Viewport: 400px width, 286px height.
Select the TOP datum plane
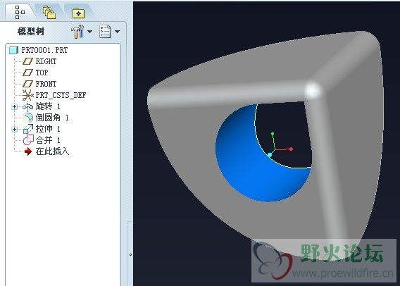(x=35, y=73)
